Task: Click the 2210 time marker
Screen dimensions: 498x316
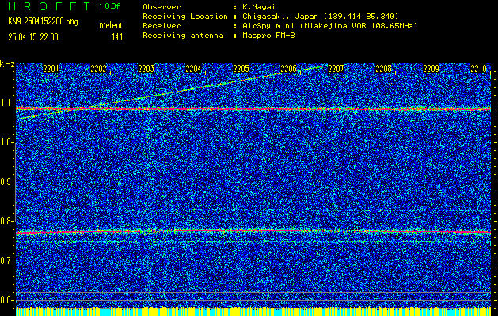Action: click(479, 69)
